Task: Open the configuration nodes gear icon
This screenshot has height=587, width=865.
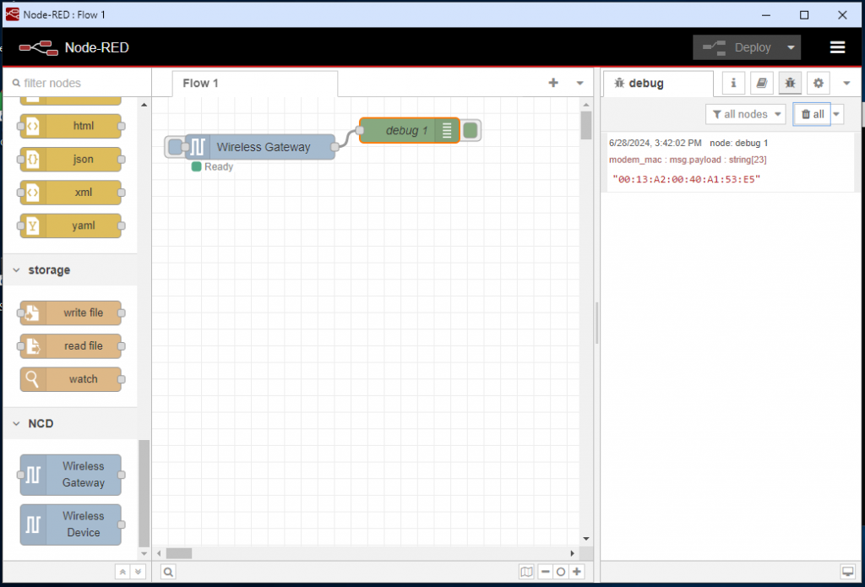Action: [818, 83]
